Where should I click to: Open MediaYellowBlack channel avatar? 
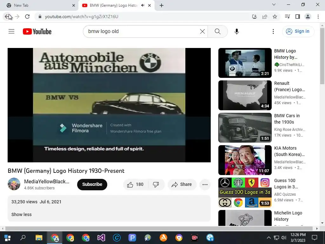pyautogui.click(x=14, y=184)
